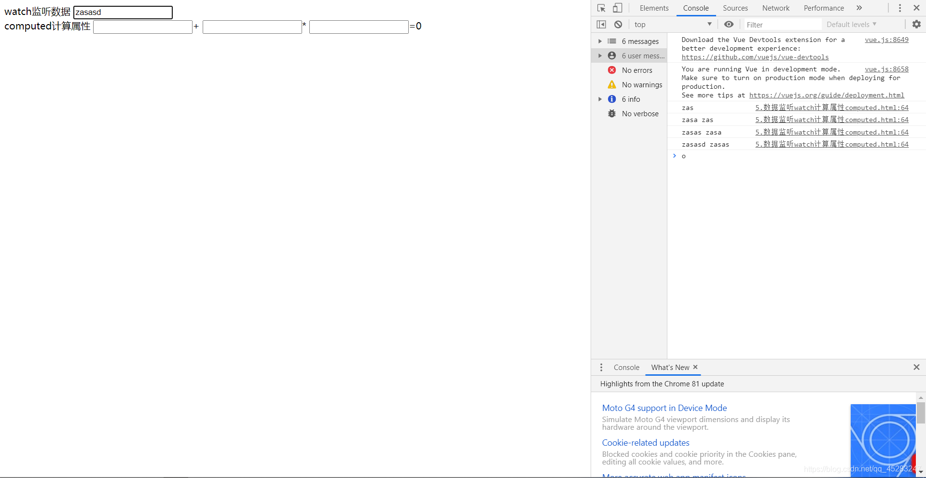926x478 pixels.
Task: Open the Elements tab
Action: [654, 8]
